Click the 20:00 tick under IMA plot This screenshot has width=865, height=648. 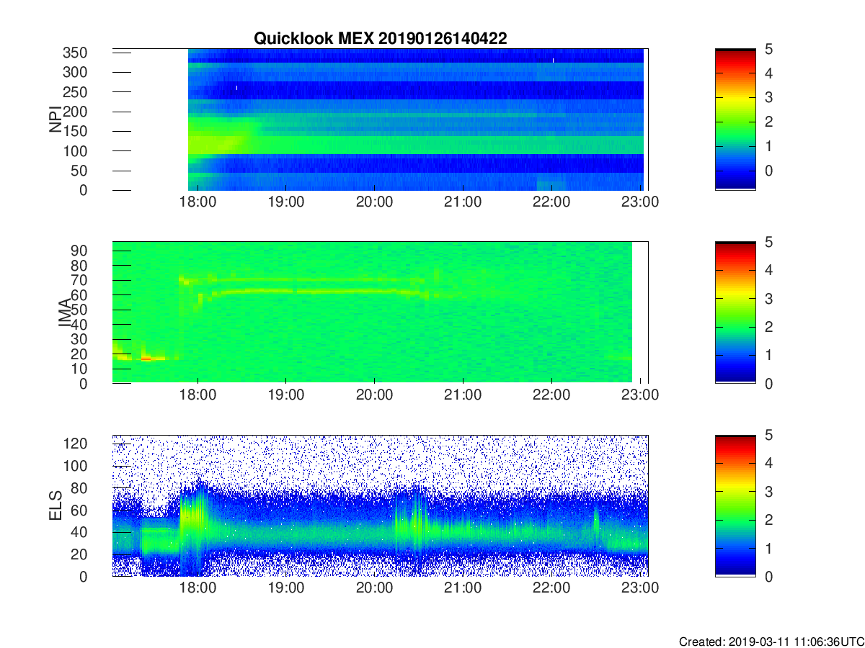[x=375, y=395]
